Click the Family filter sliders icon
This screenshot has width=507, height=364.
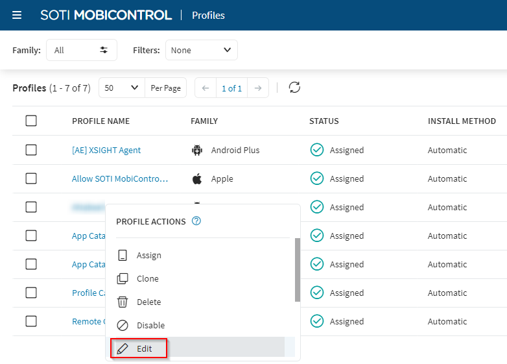tap(104, 50)
